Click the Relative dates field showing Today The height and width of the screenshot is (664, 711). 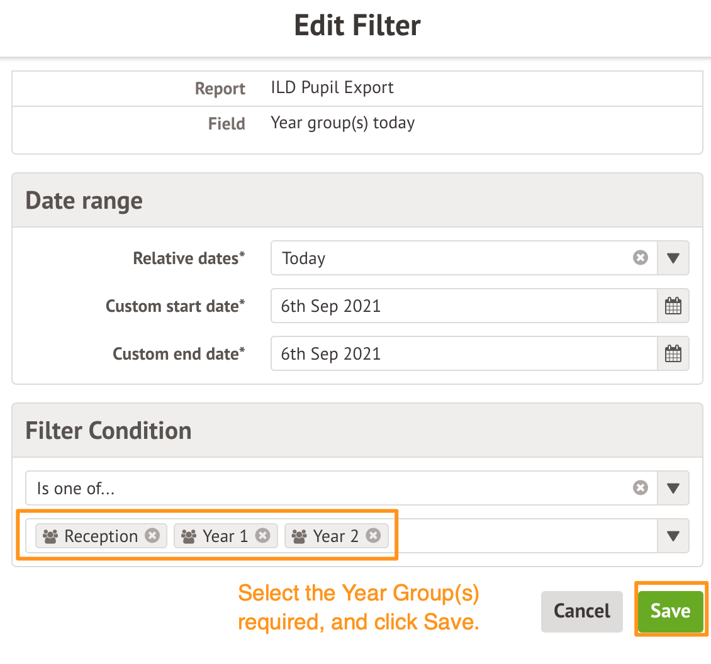(x=453, y=258)
